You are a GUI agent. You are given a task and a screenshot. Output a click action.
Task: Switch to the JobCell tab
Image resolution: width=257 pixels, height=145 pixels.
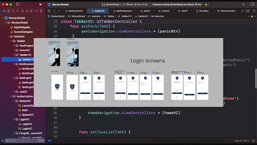click(164, 11)
